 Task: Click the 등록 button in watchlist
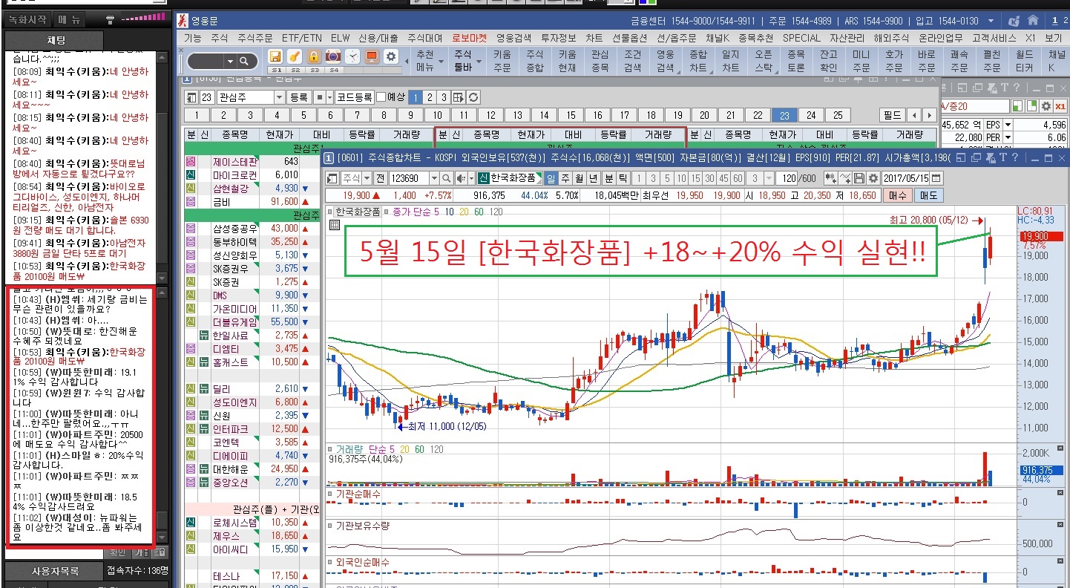298,97
